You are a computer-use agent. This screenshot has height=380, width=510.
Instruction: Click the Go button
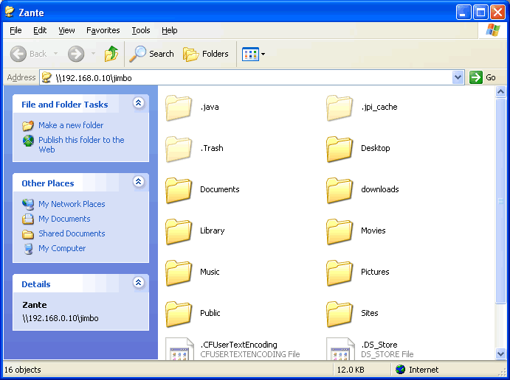click(483, 77)
